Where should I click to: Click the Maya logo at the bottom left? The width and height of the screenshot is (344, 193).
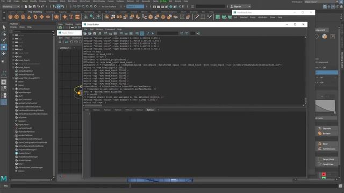tap(4, 179)
